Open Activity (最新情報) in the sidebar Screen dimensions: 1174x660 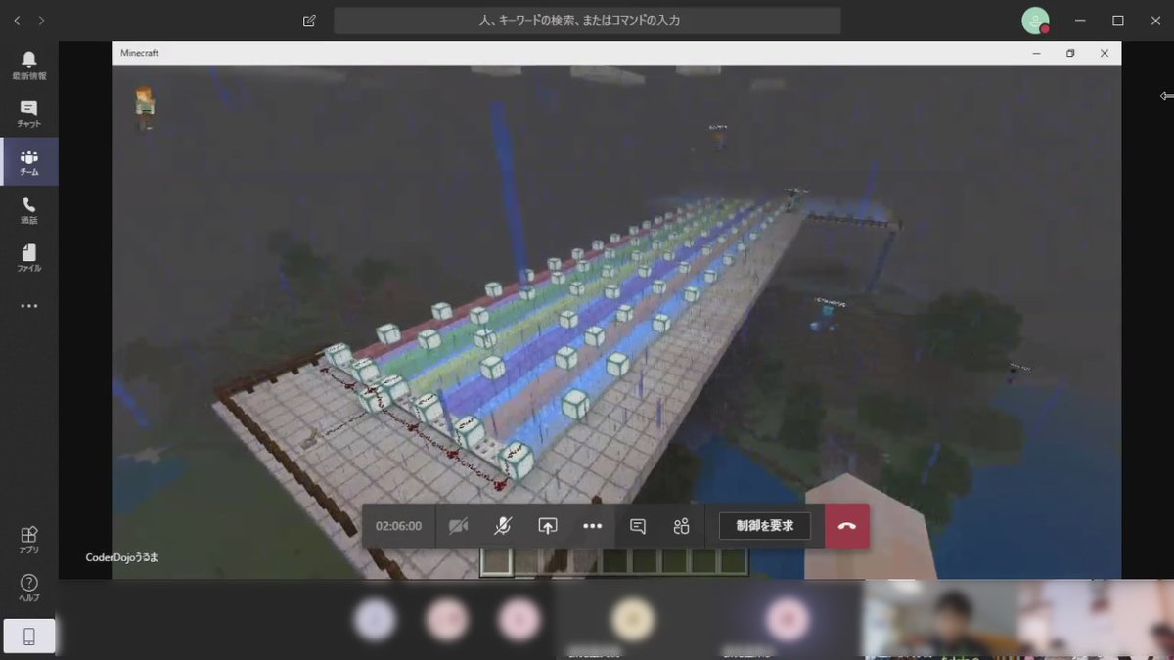tap(28, 66)
